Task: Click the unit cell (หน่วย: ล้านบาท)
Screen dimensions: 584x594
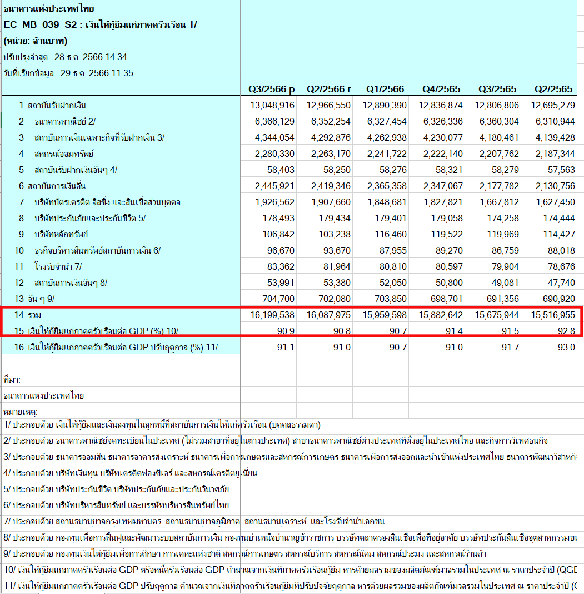Action: [x=36, y=41]
